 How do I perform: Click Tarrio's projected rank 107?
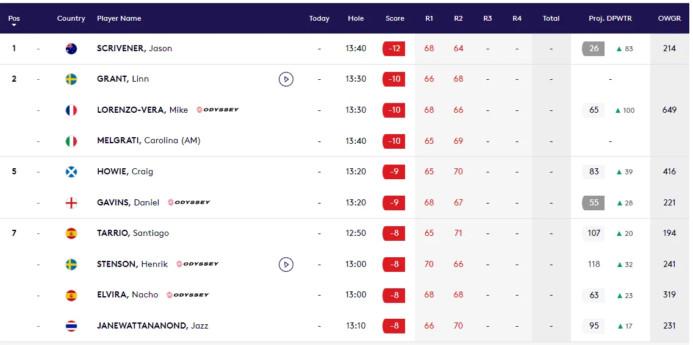(x=594, y=233)
